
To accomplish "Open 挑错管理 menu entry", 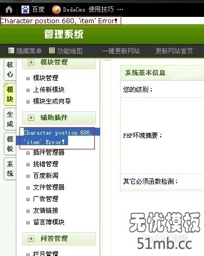I will point(45,164).
